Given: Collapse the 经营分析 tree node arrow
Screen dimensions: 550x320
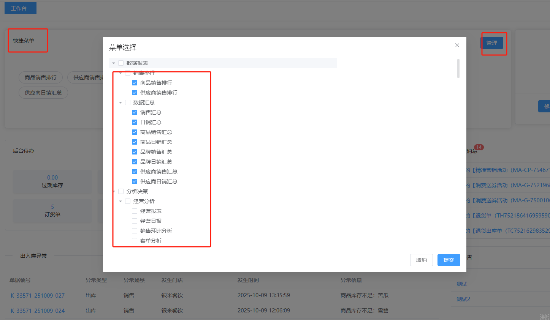Looking at the screenshot, I should (120, 201).
